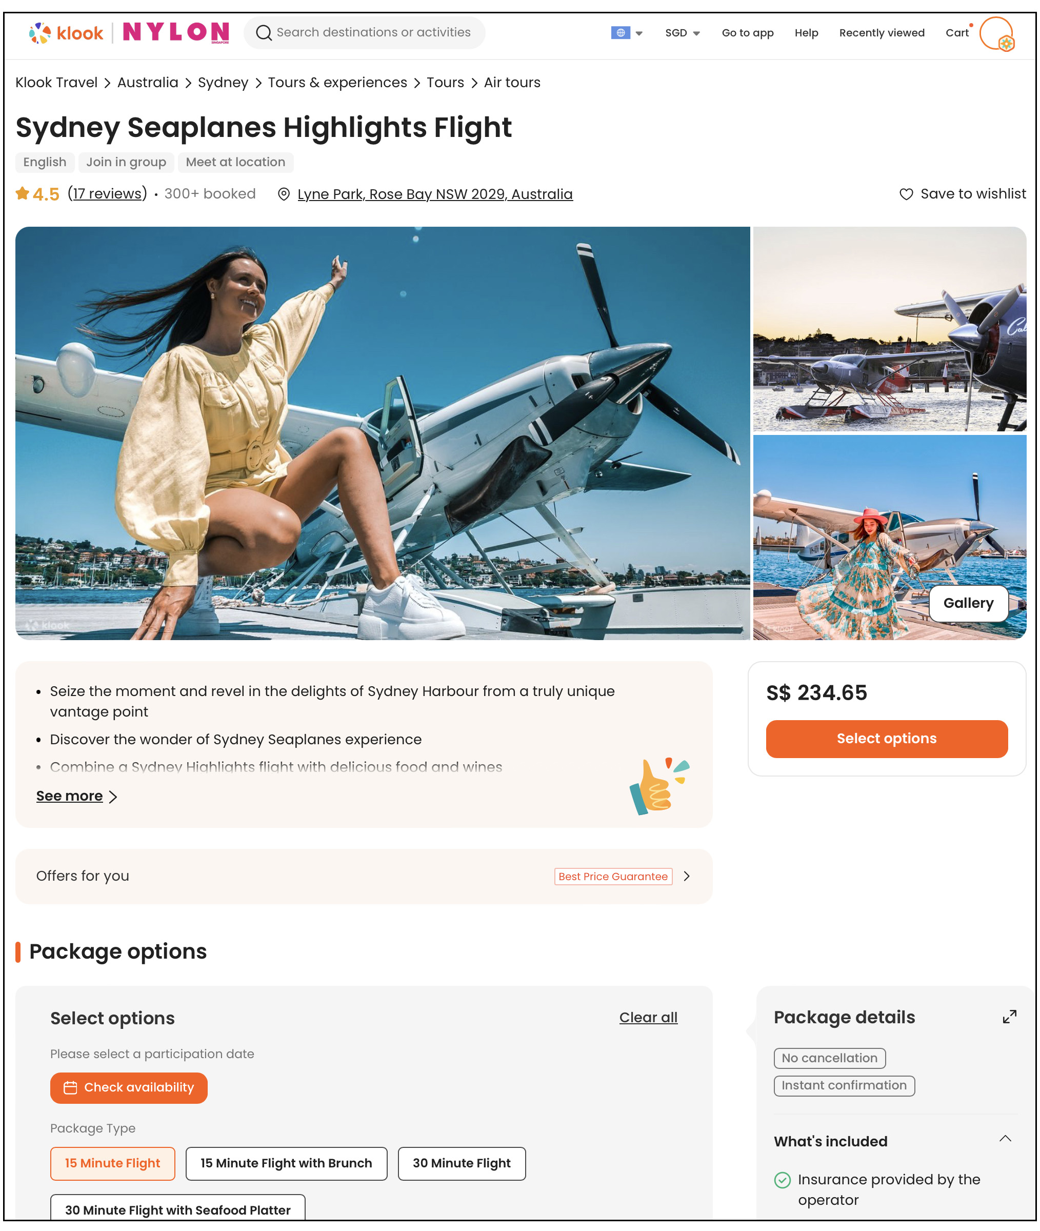Expand the Package details panel icon

coord(1009,1017)
